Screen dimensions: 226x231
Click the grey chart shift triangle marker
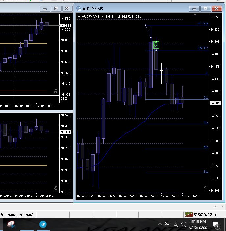(x=195, y=15)
